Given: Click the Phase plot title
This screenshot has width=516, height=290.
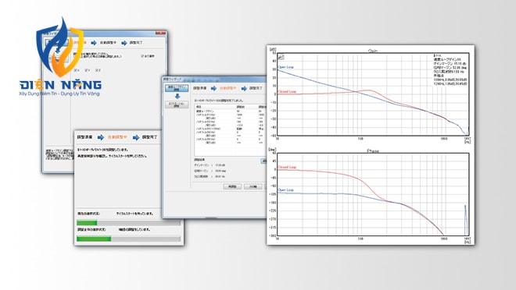Looking at the screenshot, I should 373,151.
